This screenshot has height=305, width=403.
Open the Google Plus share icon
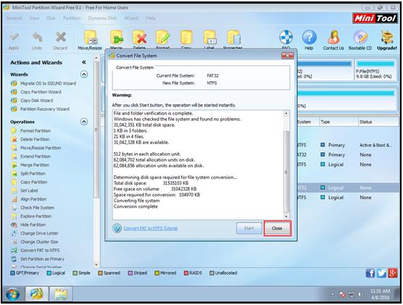tap(393, 273)
